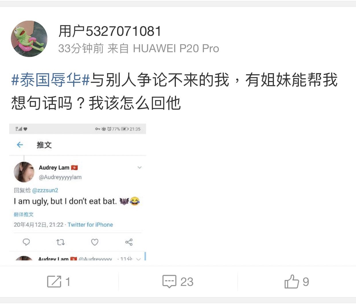
Task: Expand tweet options chevron beside Audrey Lam
Action: [139, 167]
